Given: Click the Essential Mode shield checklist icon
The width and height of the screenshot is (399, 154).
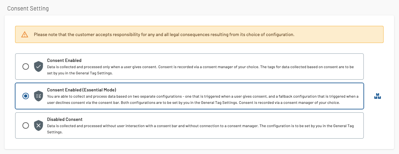Looking at the screenshot, I should (x=39, y=96).
